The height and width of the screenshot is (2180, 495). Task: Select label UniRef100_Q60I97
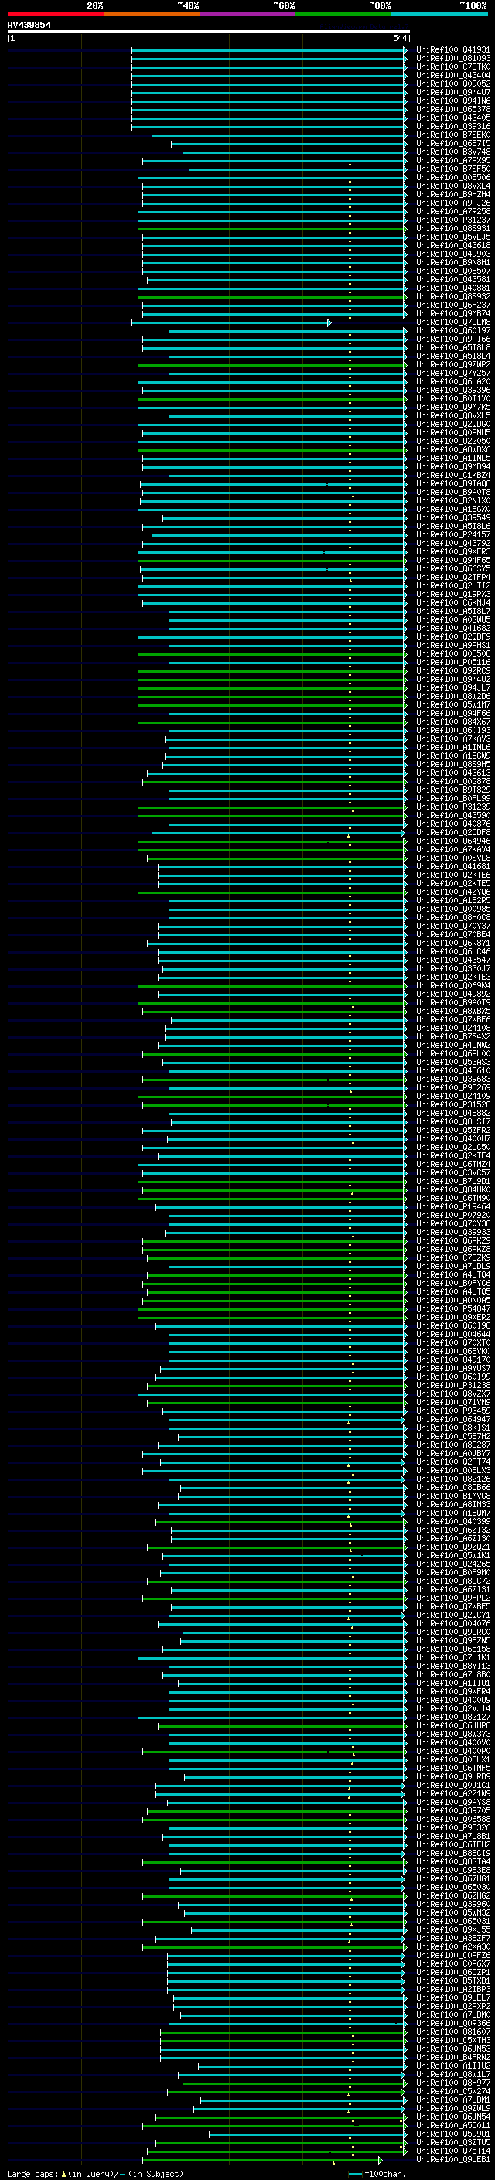(453, 331)
